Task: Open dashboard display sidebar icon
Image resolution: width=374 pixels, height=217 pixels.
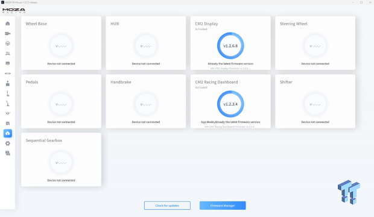Action: click(8, 63)
